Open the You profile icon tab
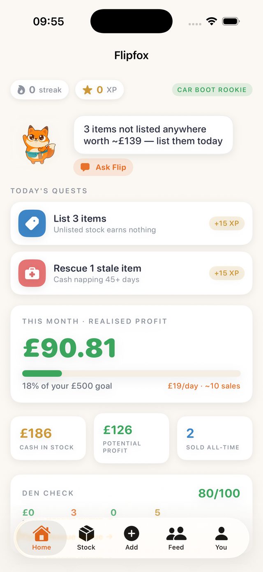The image size is (263, 572). coord(221,534)
